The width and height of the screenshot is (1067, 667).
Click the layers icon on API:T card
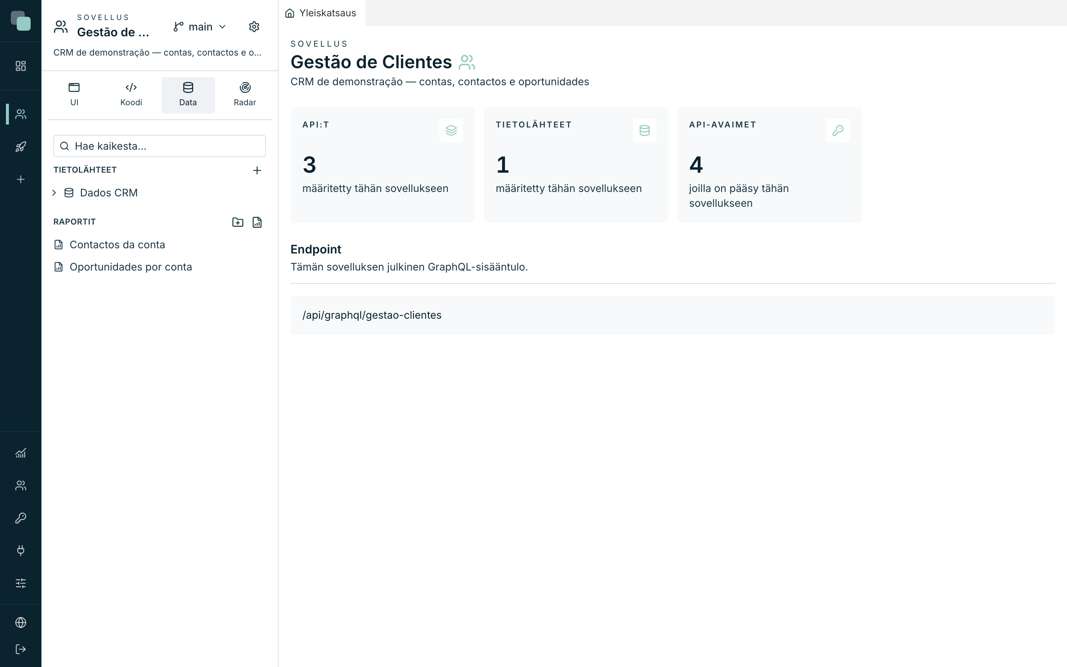pos(451,130)
